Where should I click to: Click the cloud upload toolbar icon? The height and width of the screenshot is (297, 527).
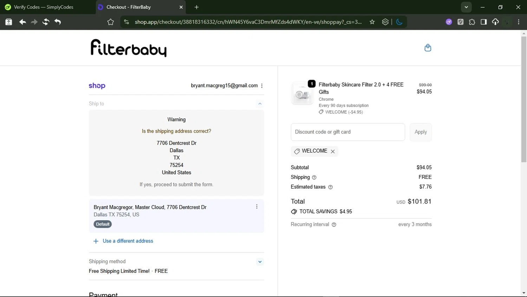(495, 22)
